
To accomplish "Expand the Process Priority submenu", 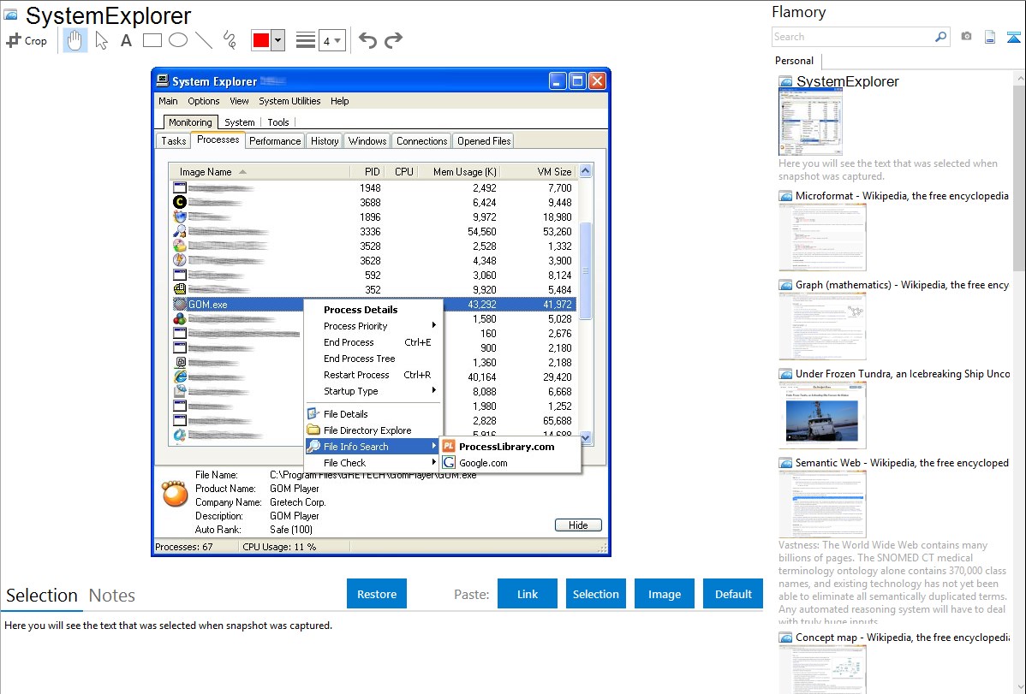I will point(373,326).
